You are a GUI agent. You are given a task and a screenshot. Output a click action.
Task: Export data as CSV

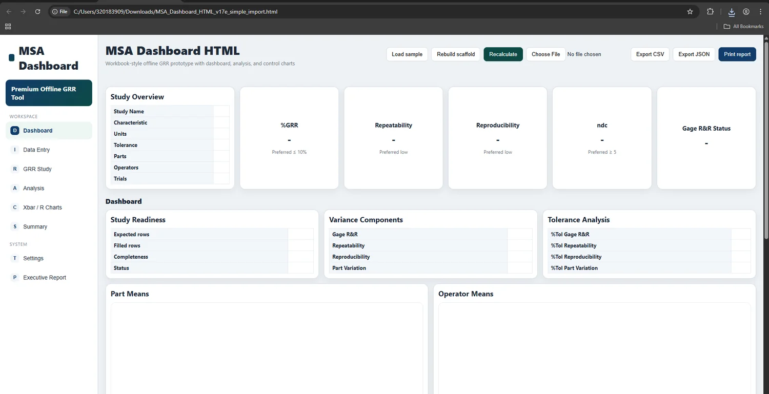650,54
